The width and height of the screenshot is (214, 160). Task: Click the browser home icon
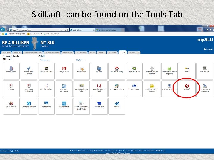pos(207,30)
